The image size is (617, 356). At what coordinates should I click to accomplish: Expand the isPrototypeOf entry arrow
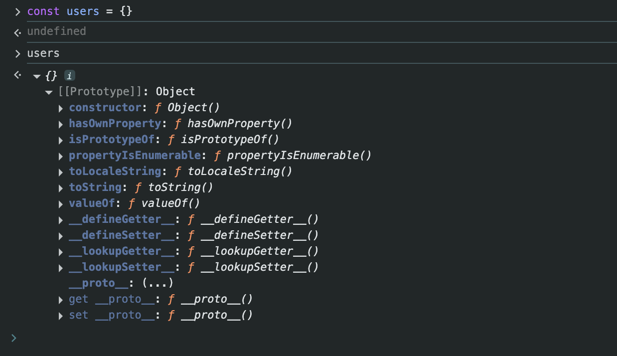click(61, 140)
